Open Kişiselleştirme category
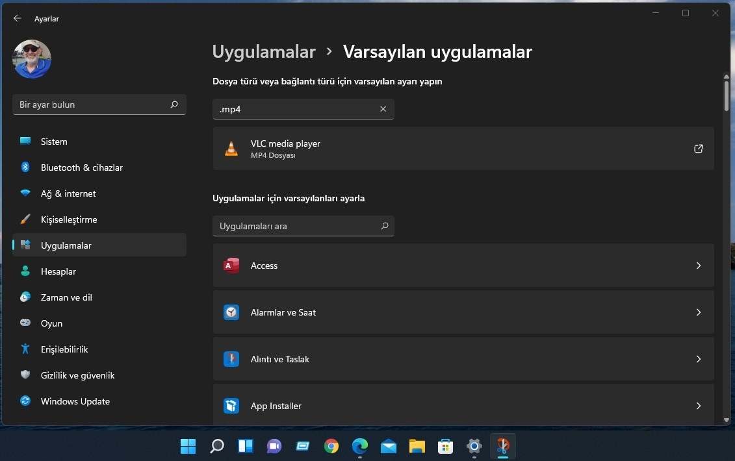735x461 pixels. click(99, 219)
